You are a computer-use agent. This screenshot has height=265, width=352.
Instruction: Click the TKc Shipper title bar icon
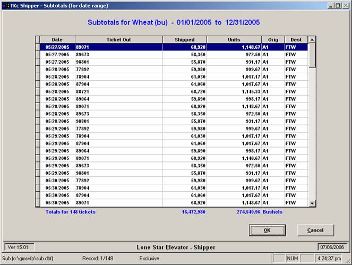[5, 5]
